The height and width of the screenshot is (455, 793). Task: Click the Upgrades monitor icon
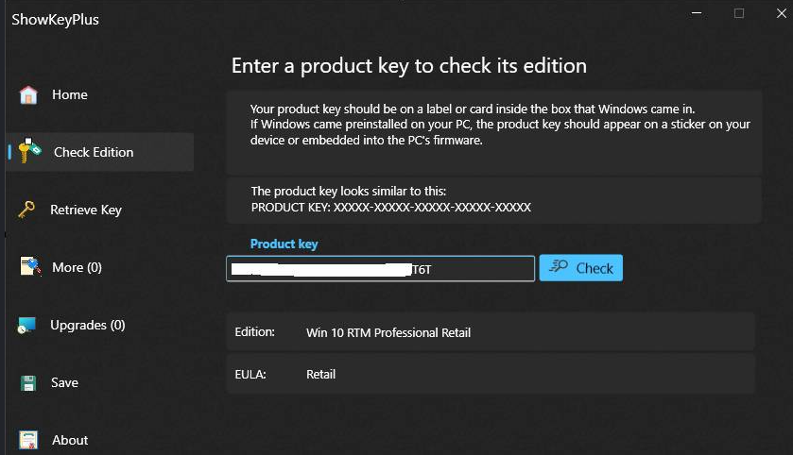[x=26, y=326]
